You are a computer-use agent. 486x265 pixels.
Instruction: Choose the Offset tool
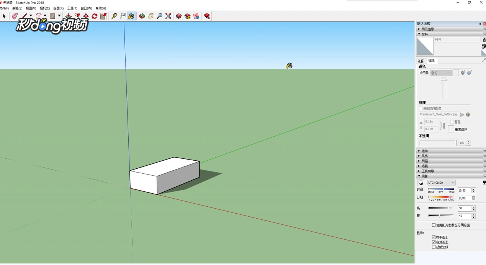pos(77,16)
